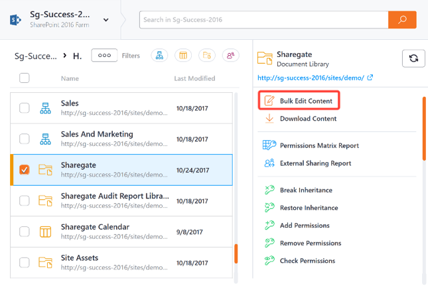This screenshot has height=288, width=428.
Task: Select the Site Assets row name
Action: [80, 257]
